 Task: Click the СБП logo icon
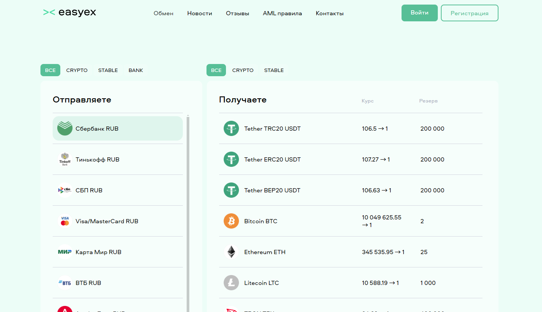65,190
